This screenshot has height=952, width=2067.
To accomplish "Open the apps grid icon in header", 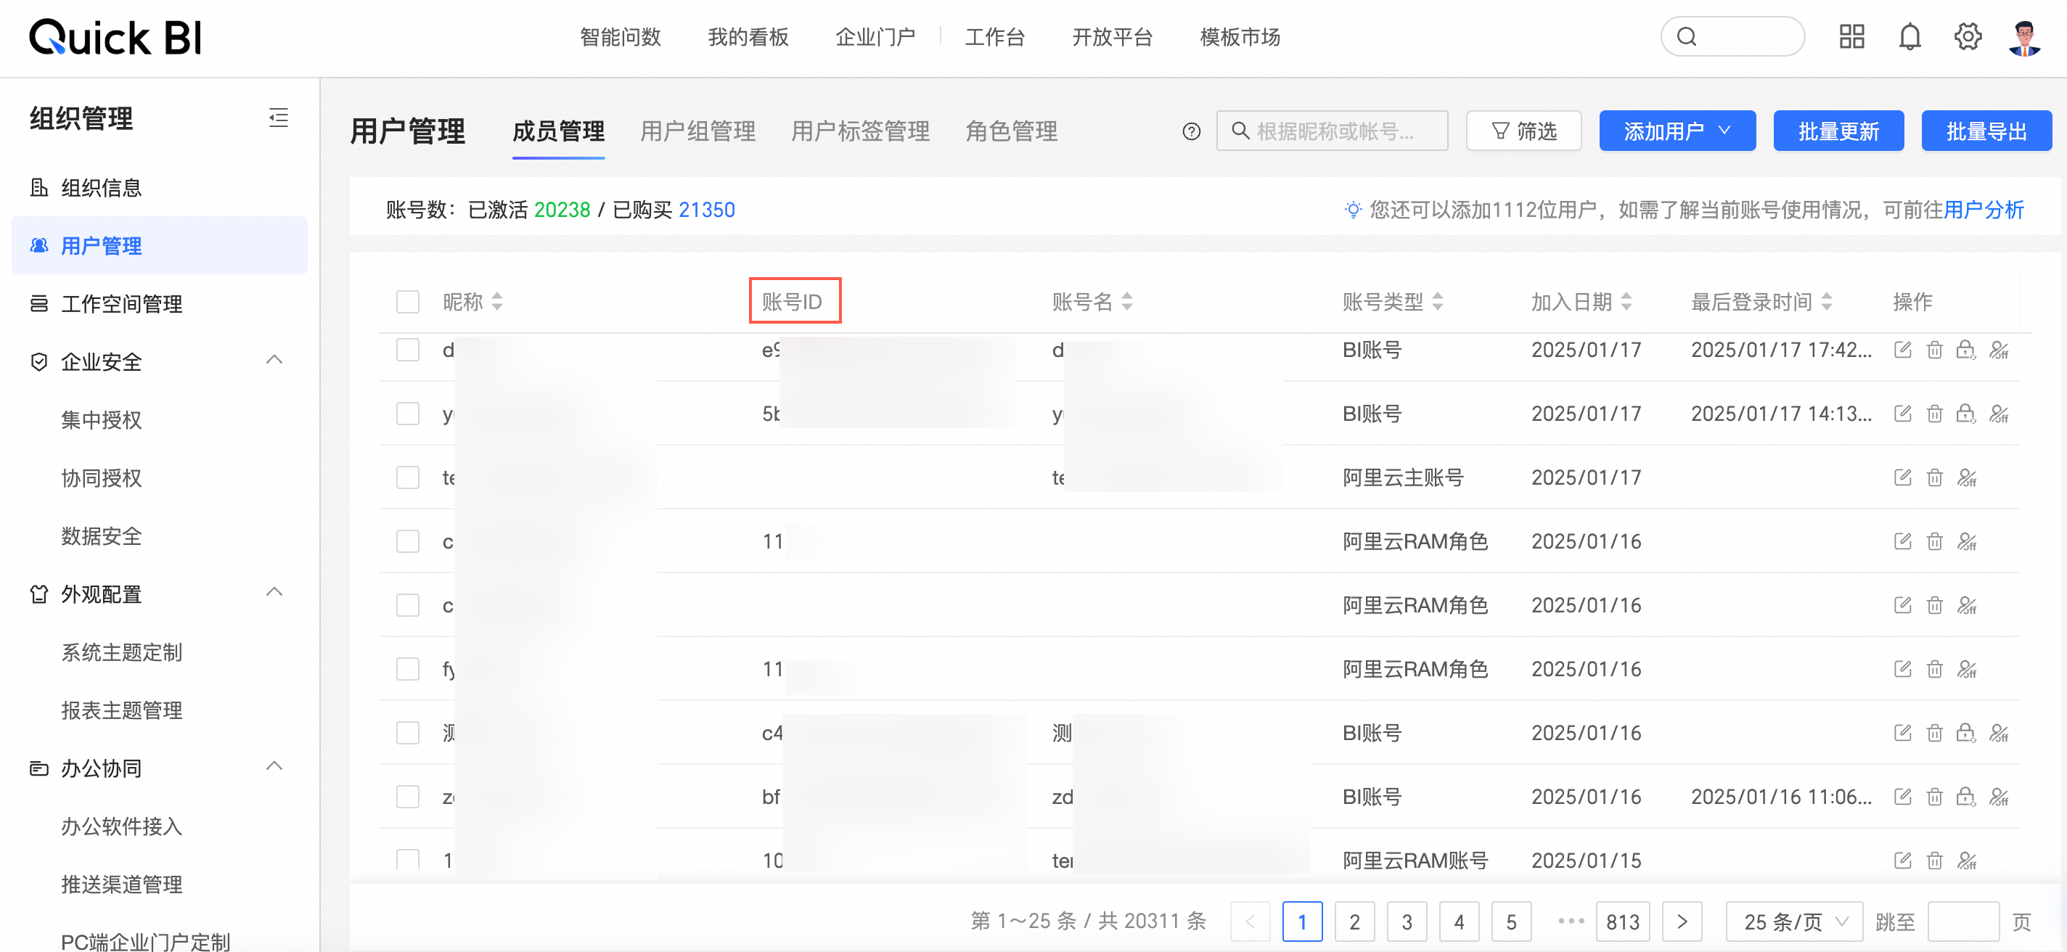I will (1851, 37).
